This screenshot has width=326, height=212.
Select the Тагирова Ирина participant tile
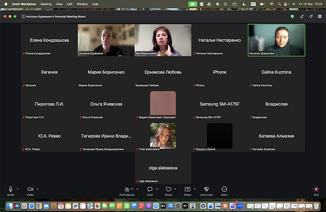click(106, 136)
